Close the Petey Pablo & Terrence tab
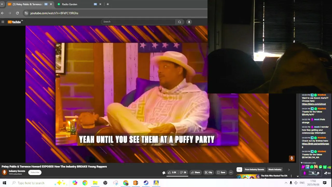332x187 pixels. [51, 4]
